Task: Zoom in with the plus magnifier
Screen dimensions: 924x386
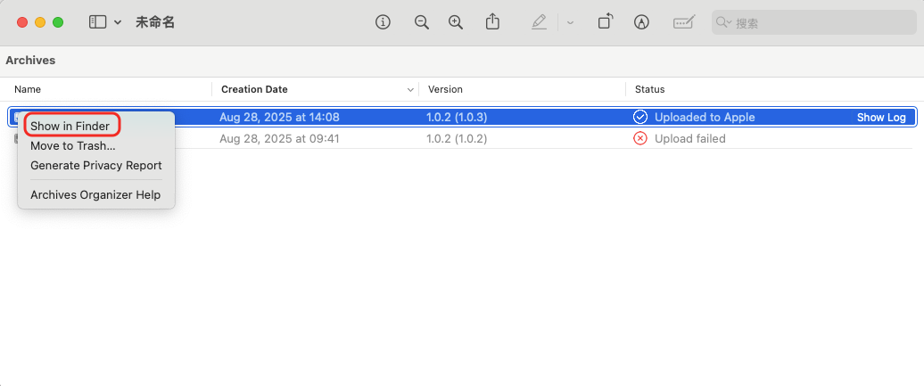Action: coord(456,22)
